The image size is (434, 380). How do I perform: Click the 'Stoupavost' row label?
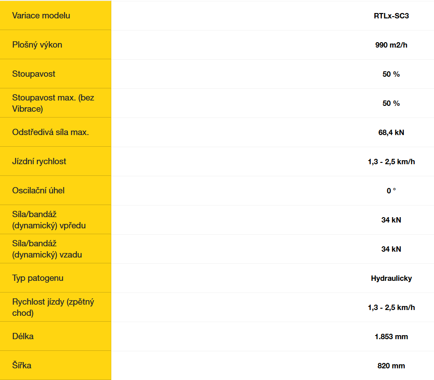(34, 74)
